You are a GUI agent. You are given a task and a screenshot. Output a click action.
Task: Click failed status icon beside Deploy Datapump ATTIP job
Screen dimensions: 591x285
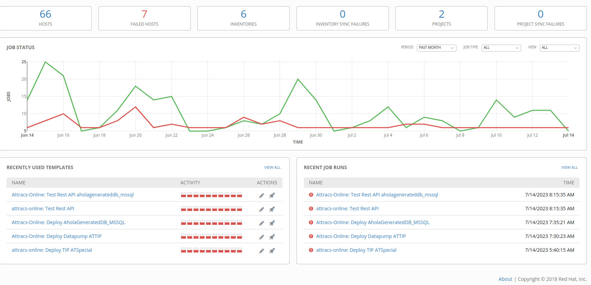pos(311,236)
